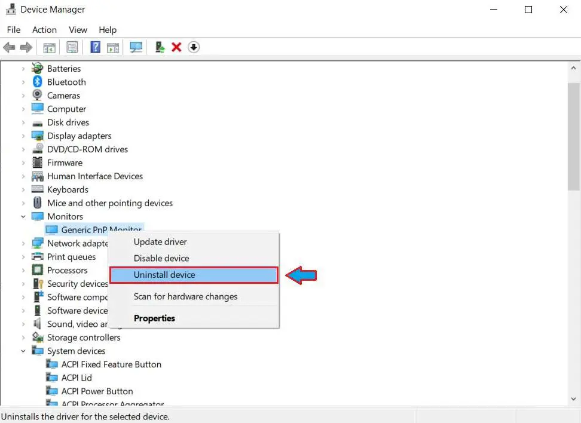Select the Firmware category label
The image size is (581, 423).
pos(65,163)
